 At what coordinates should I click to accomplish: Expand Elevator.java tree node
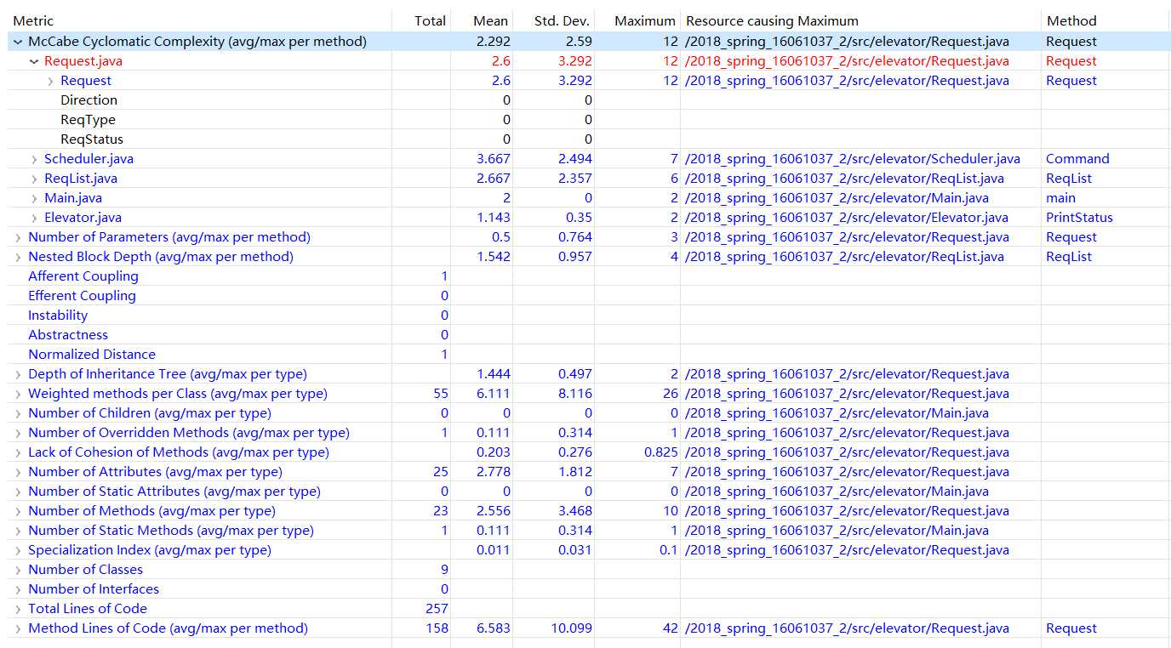click(x=34, y=218)
